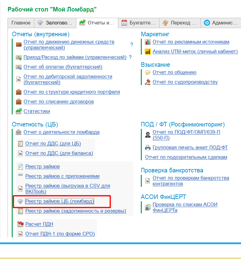
Task: Click the gavel icon for court proceedings report
Action: pyautogui.click(x=147, y=82)
